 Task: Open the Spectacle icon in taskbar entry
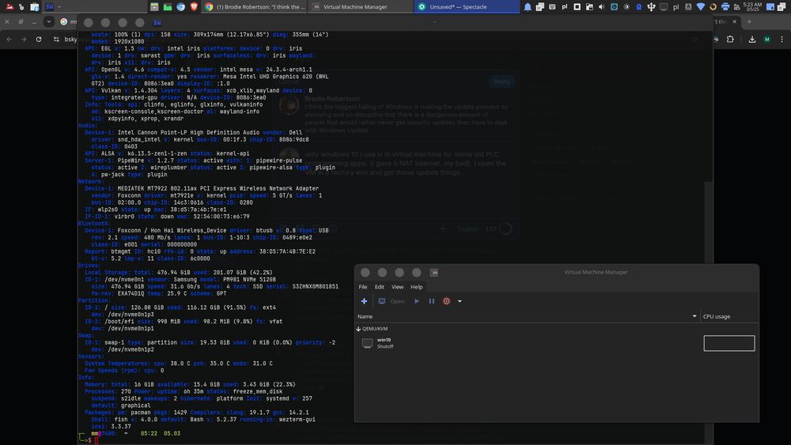pyautogui.click(x=422, y=7)
